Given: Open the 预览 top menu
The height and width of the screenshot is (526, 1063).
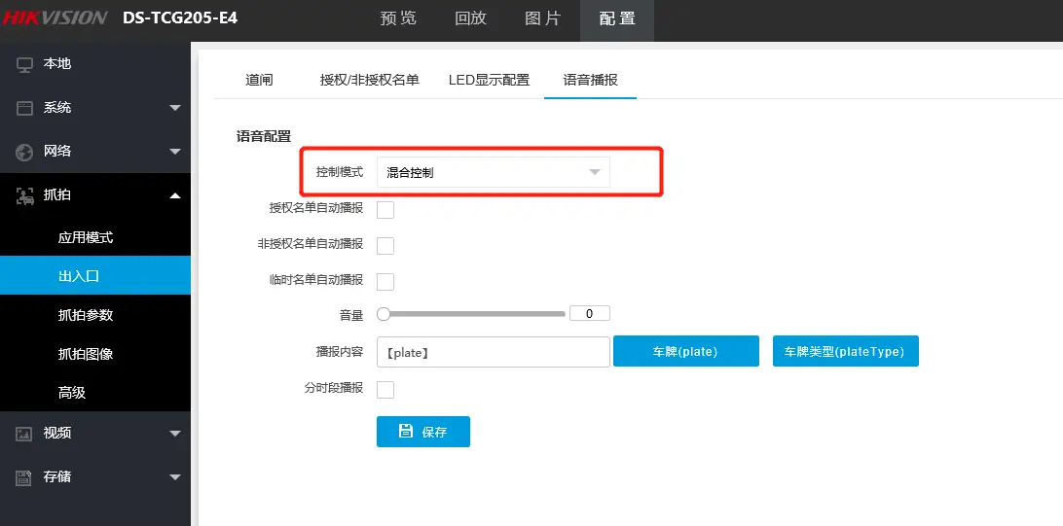Looking at the screenshot, I should tap(398, 18).
